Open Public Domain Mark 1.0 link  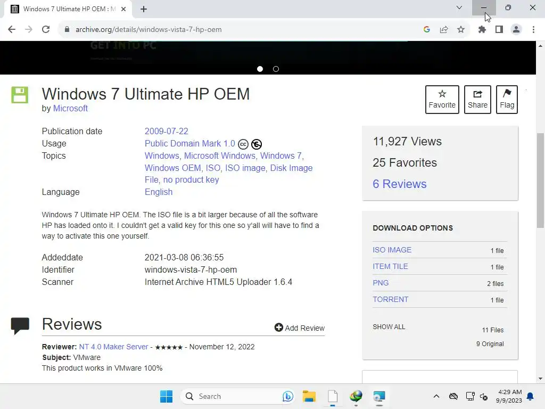pyautogui.click(x=190, y=144)
